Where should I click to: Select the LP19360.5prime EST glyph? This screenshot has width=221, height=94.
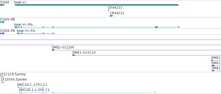click(x=3, y=82)
